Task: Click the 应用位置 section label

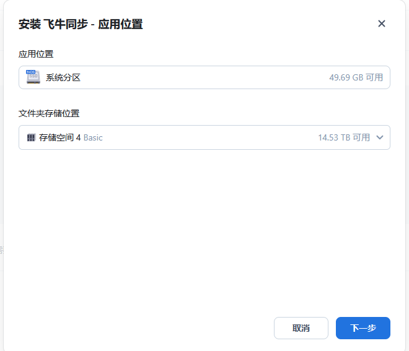Action: point(36,54)
